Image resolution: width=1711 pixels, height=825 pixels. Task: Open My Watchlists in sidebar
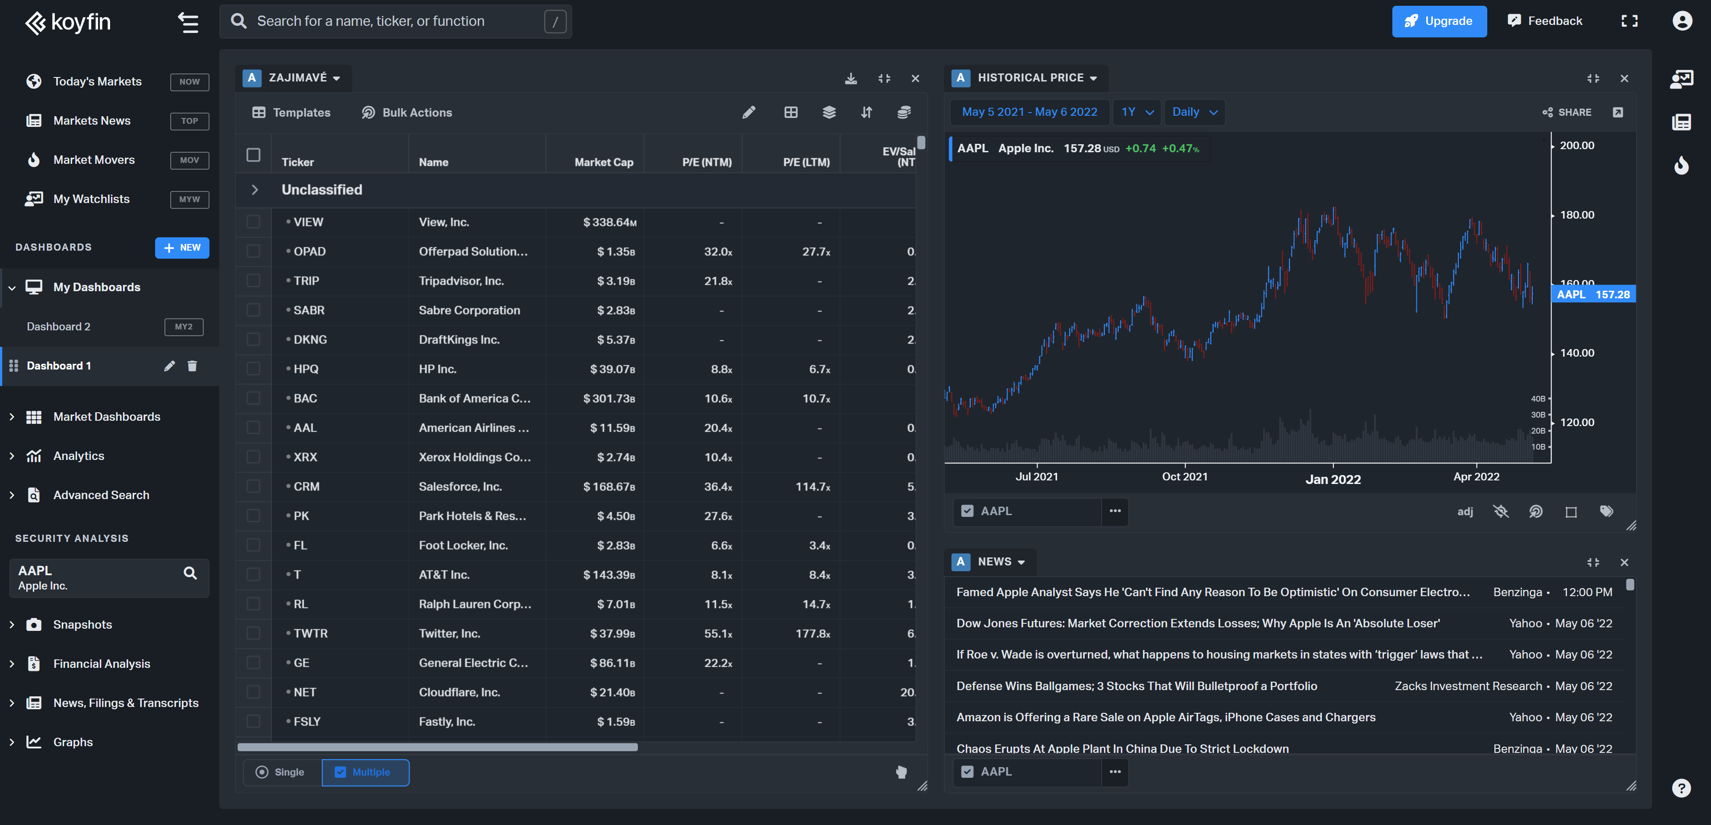pyautogui.click(x=92, y=199)
